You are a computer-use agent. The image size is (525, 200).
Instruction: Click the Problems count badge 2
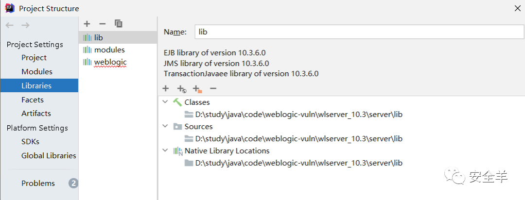(x=73, y=183)
